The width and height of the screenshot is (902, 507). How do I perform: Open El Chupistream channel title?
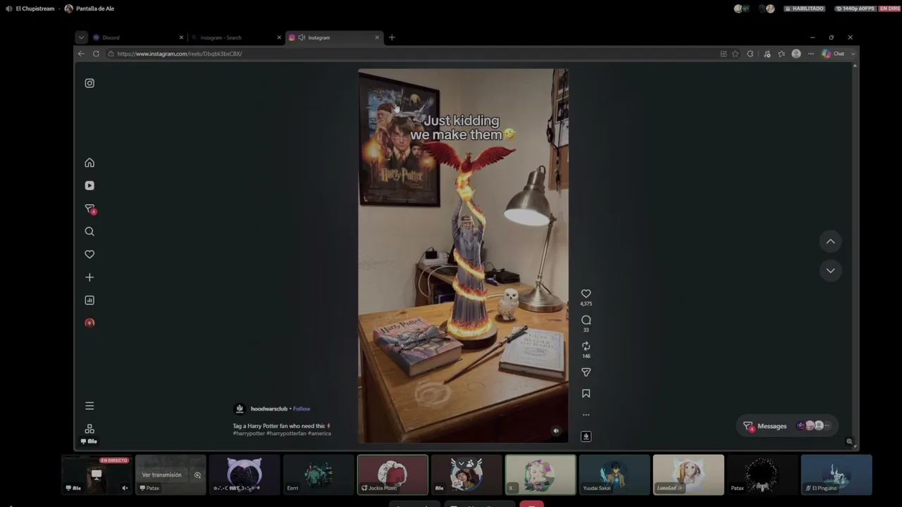pyautogui.click(x=35, y=8)
